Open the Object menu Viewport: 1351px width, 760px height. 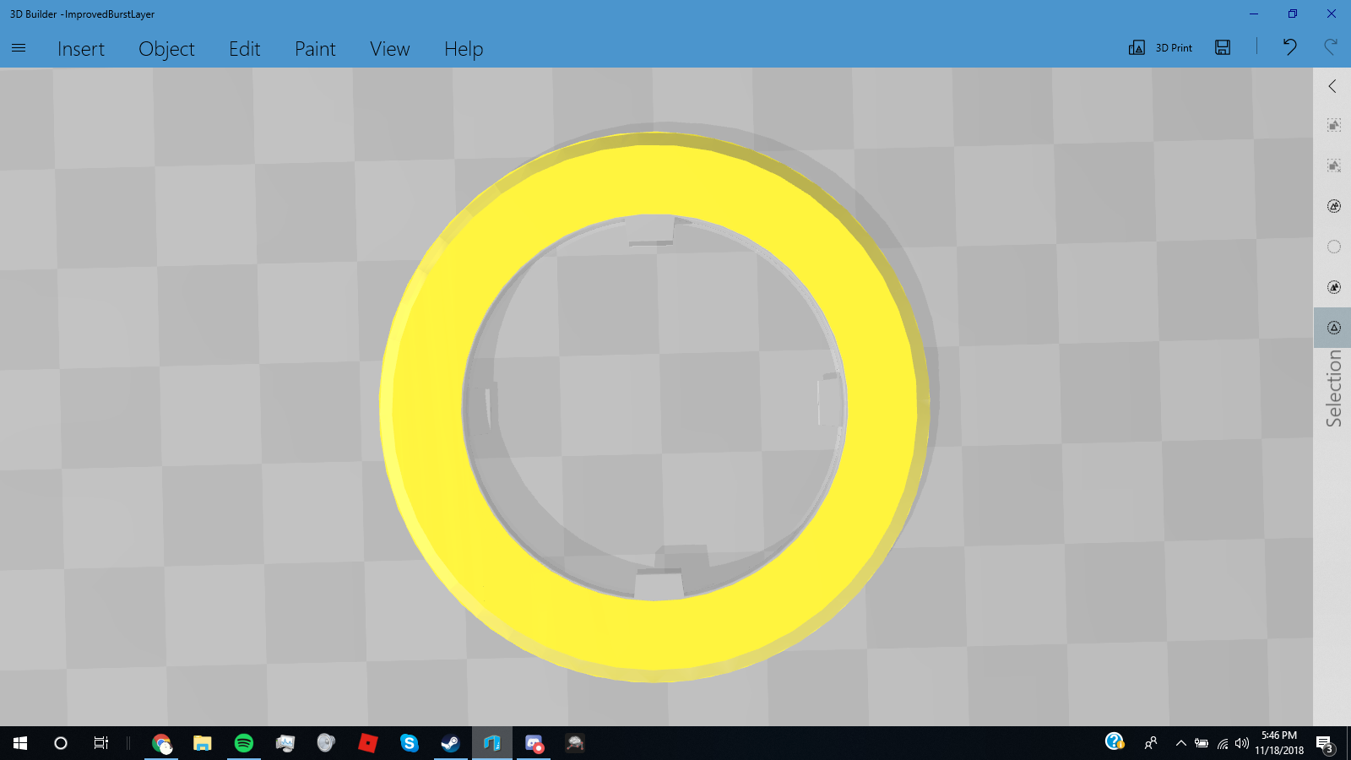pos(166,49)
